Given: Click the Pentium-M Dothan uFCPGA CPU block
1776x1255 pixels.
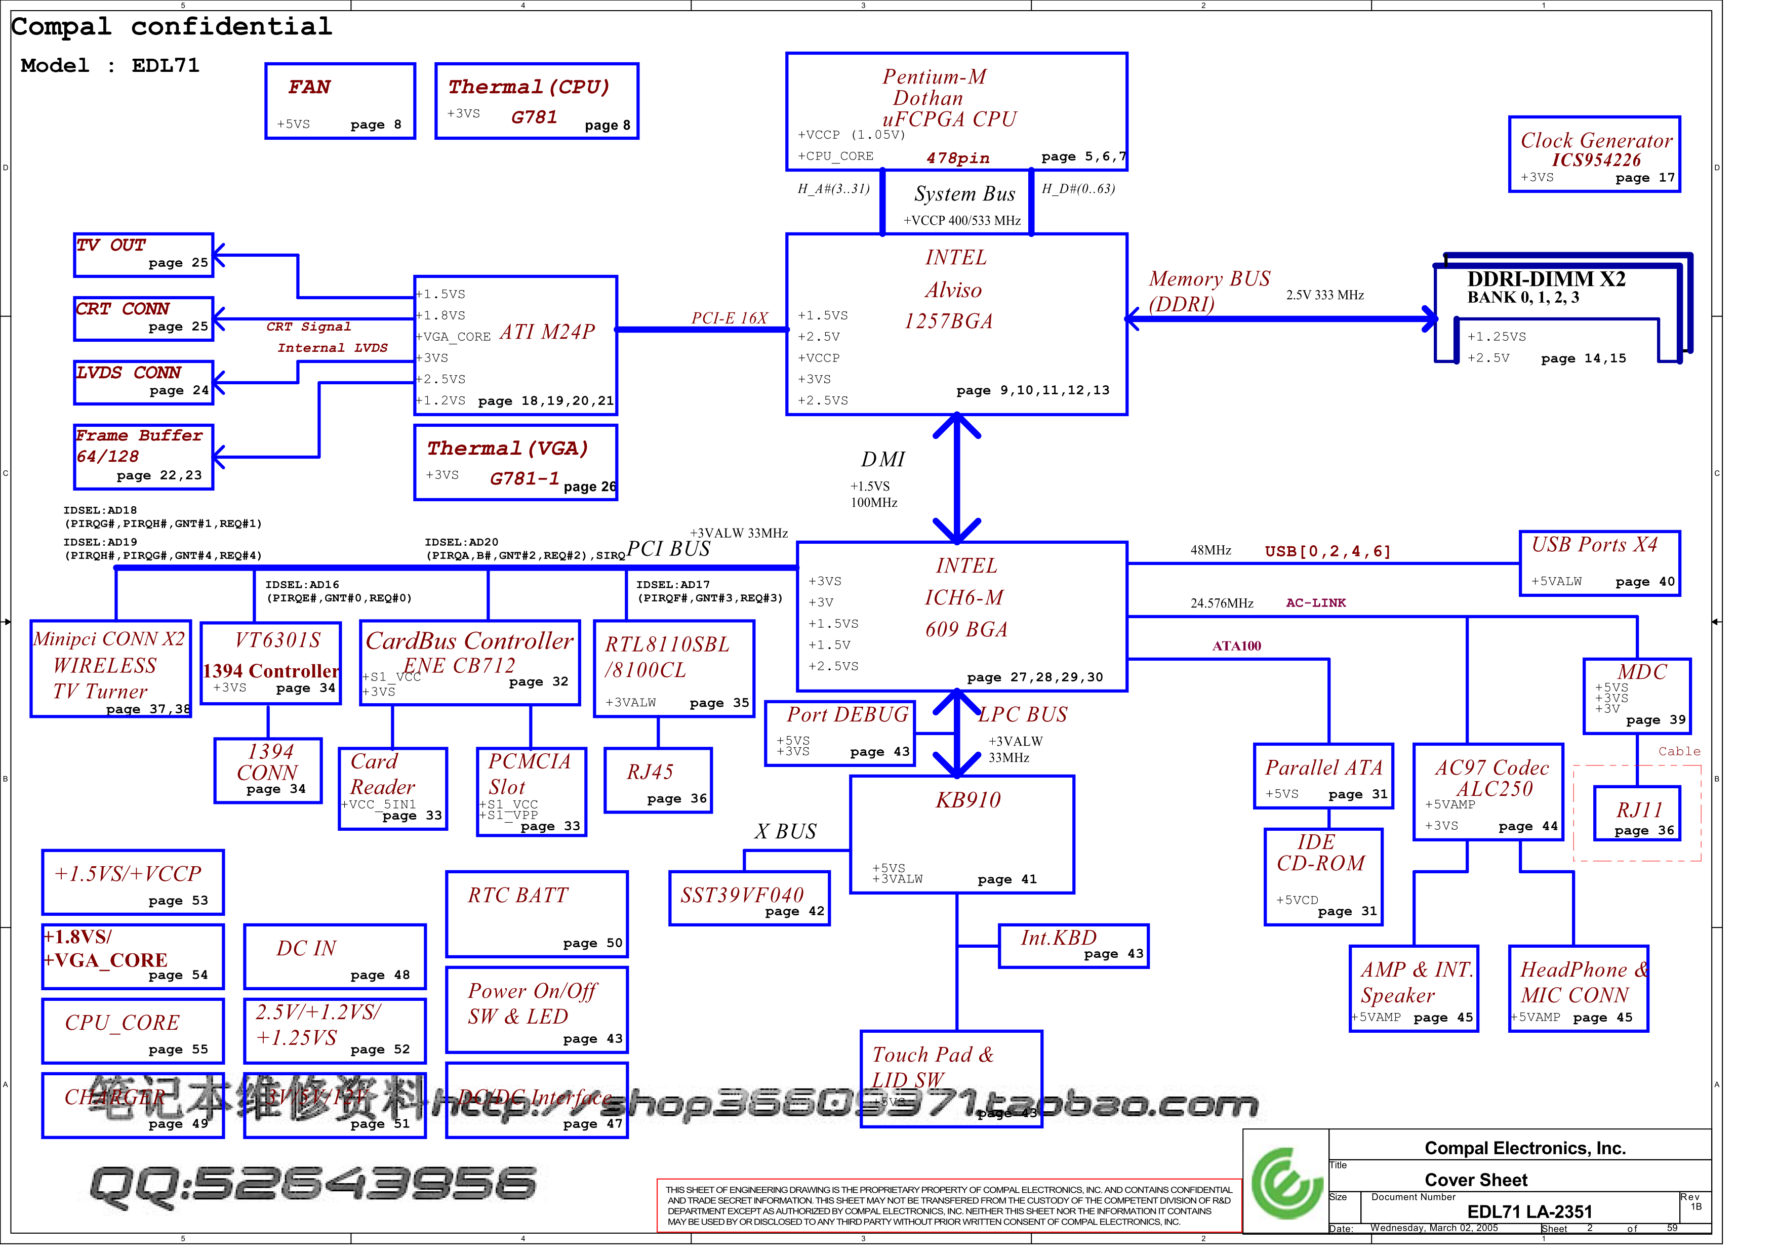Looking at the screenshot, I should [956, 111].
